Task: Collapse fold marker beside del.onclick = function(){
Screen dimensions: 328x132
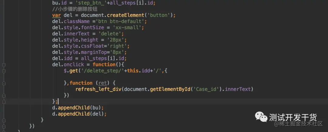Action: pyautogui.click(x=4, y=65)
